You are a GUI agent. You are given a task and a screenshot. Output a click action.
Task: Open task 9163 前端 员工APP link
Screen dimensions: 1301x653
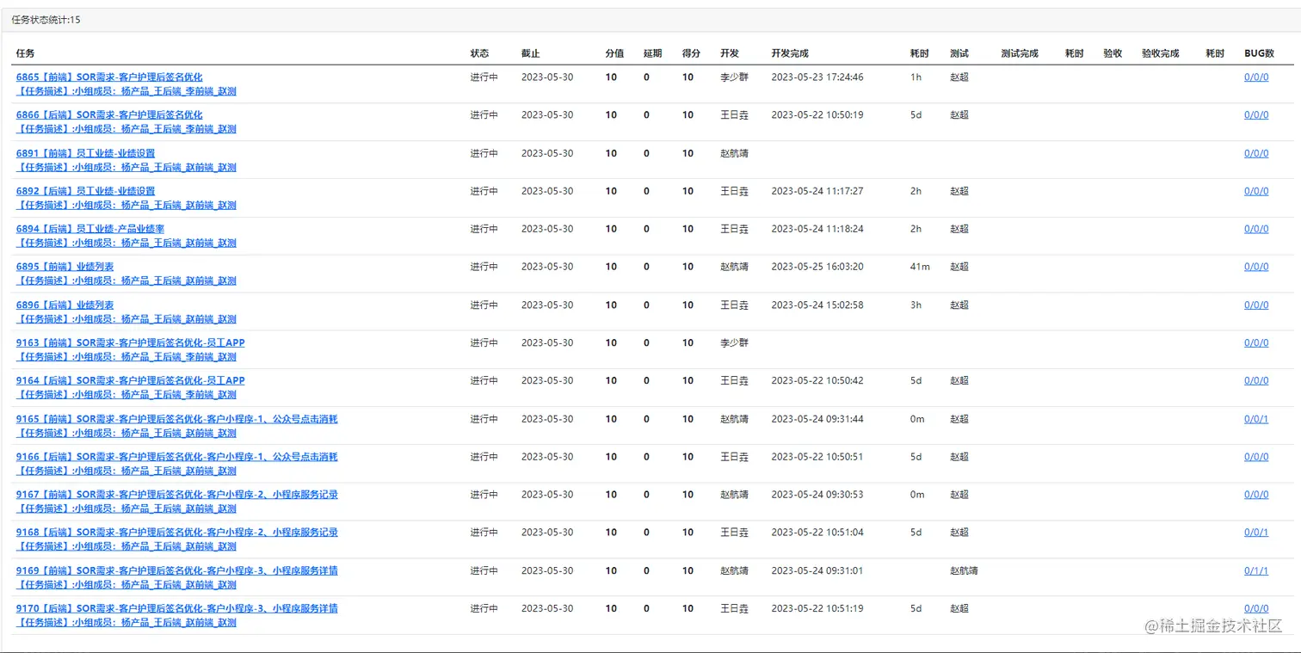[130, 342]
